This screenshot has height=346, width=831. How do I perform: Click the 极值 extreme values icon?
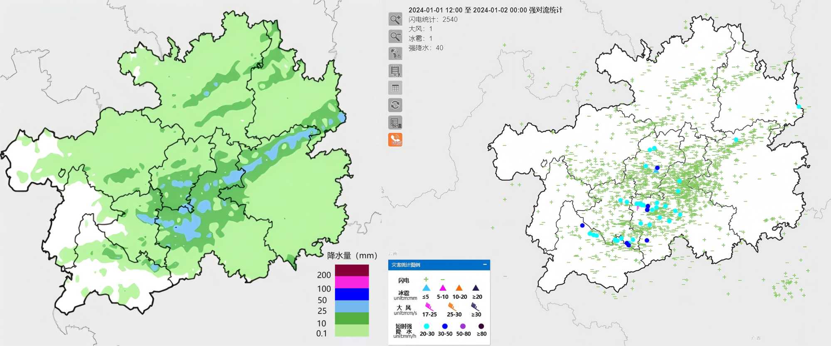[395, 123]
